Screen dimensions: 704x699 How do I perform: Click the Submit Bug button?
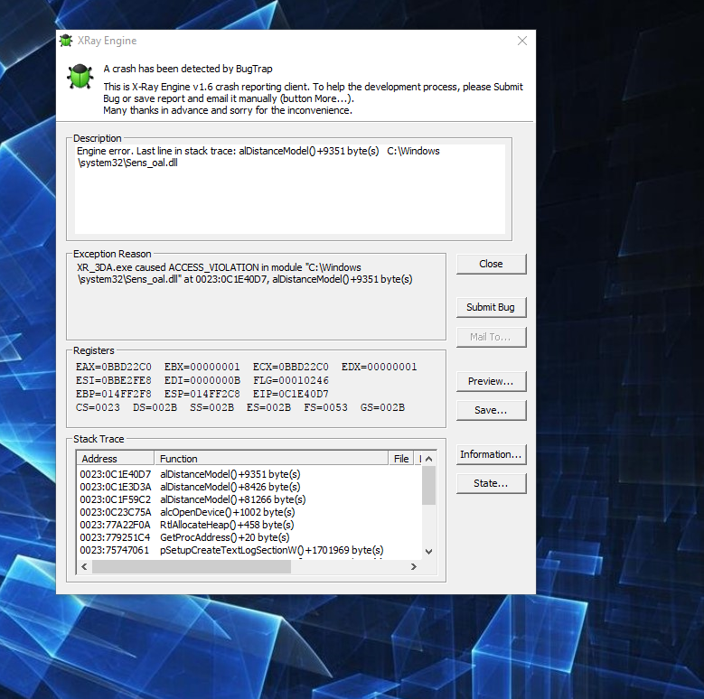tap(491, 307)
